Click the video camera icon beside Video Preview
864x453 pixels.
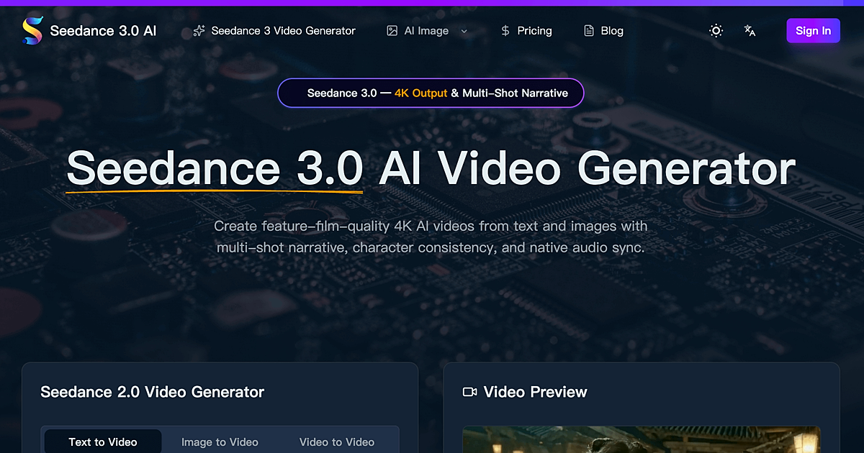coord(470,392)
